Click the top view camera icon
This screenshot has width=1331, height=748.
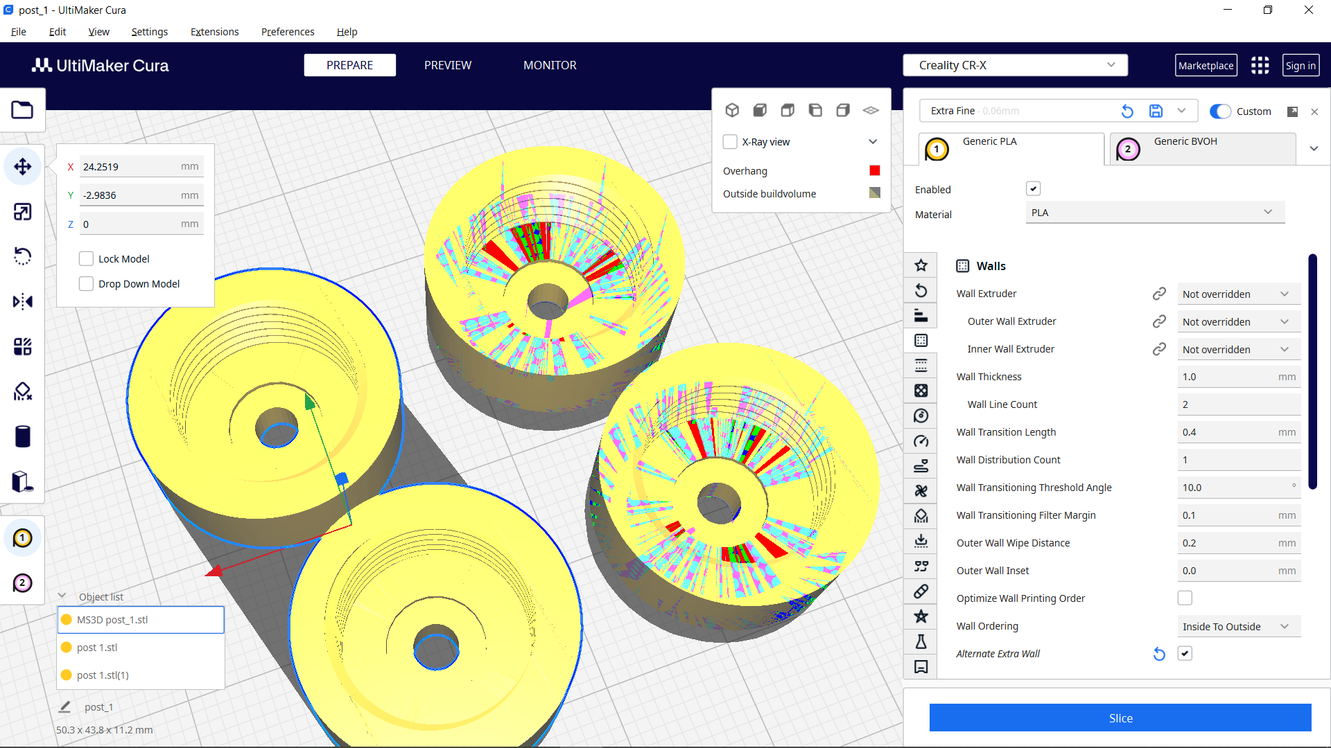[788, 110]
